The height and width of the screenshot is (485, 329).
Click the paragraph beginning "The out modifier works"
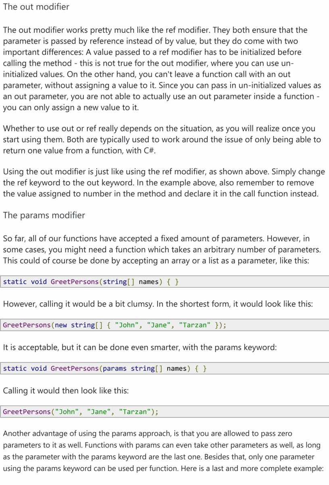point(161,69)
